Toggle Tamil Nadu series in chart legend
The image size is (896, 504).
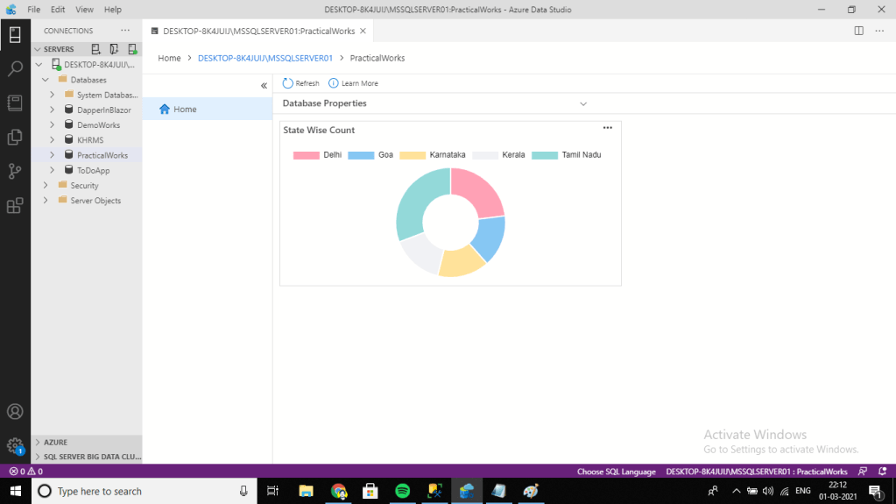[567, 155]
